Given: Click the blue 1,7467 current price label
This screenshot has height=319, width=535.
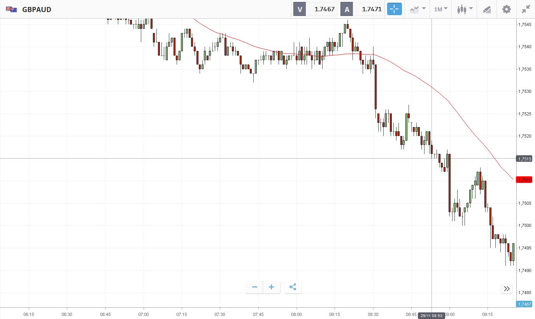Looking at the screenshot, I should pyautogui.click(x=525, y=304).
